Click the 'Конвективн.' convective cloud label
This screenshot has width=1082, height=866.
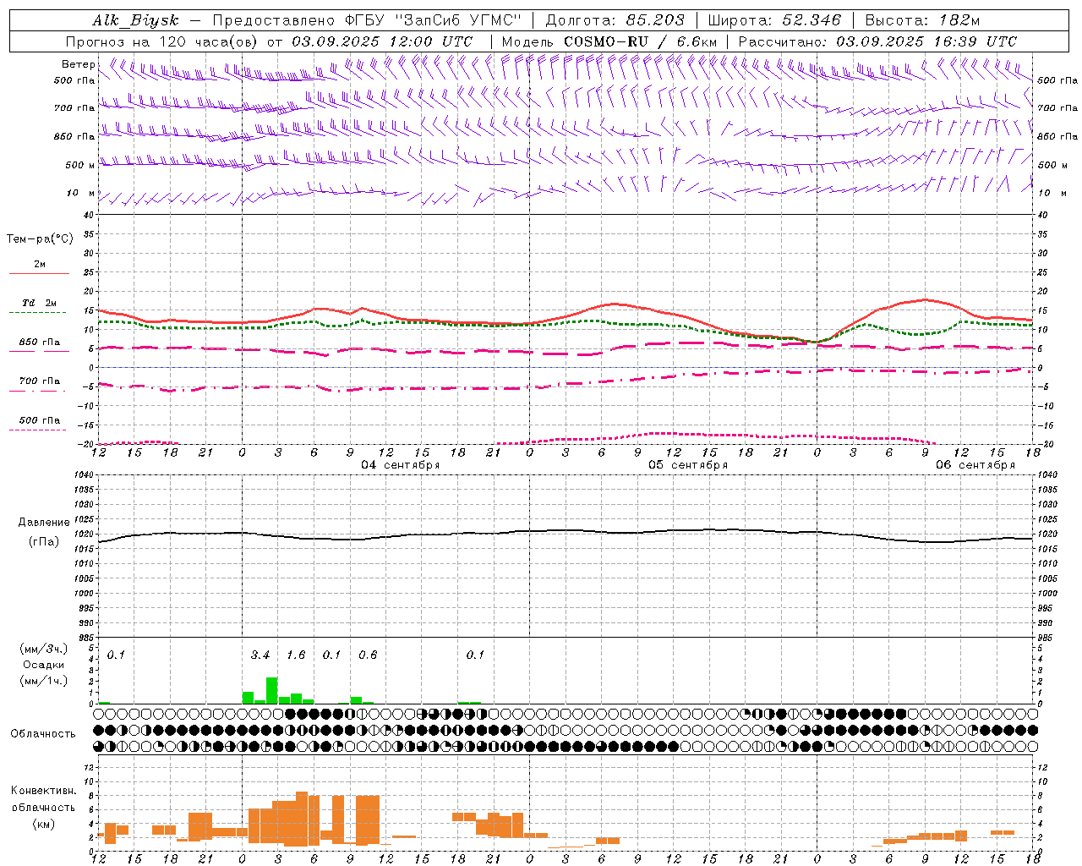43,791
